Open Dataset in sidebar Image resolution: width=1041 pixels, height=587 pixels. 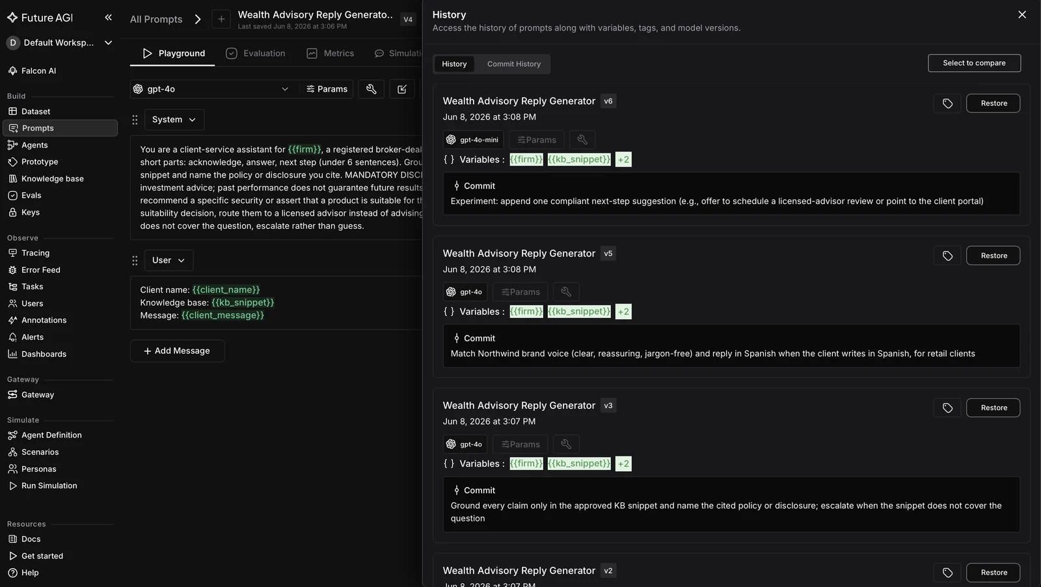[59, 112]
